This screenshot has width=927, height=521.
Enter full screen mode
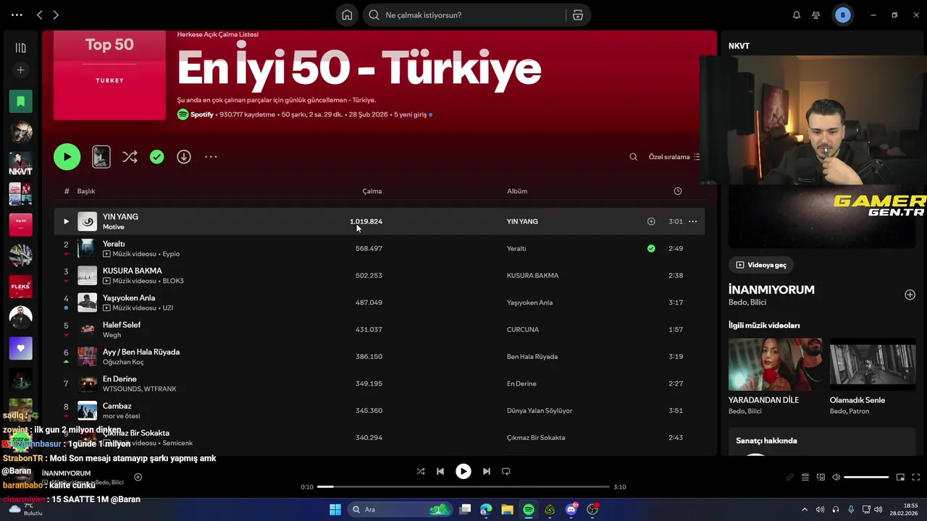point(915,478)
